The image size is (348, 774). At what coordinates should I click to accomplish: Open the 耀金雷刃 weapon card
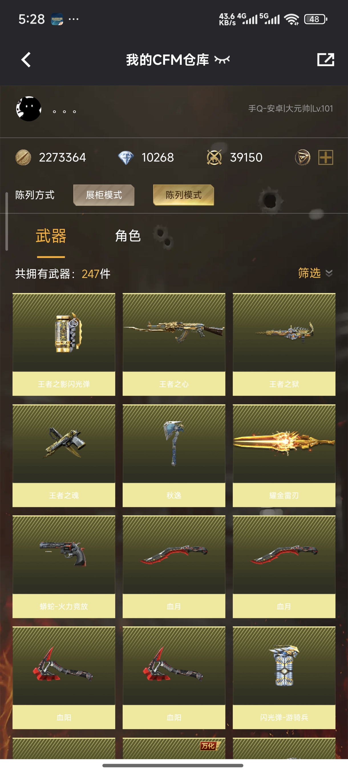[x=284, y=455]
